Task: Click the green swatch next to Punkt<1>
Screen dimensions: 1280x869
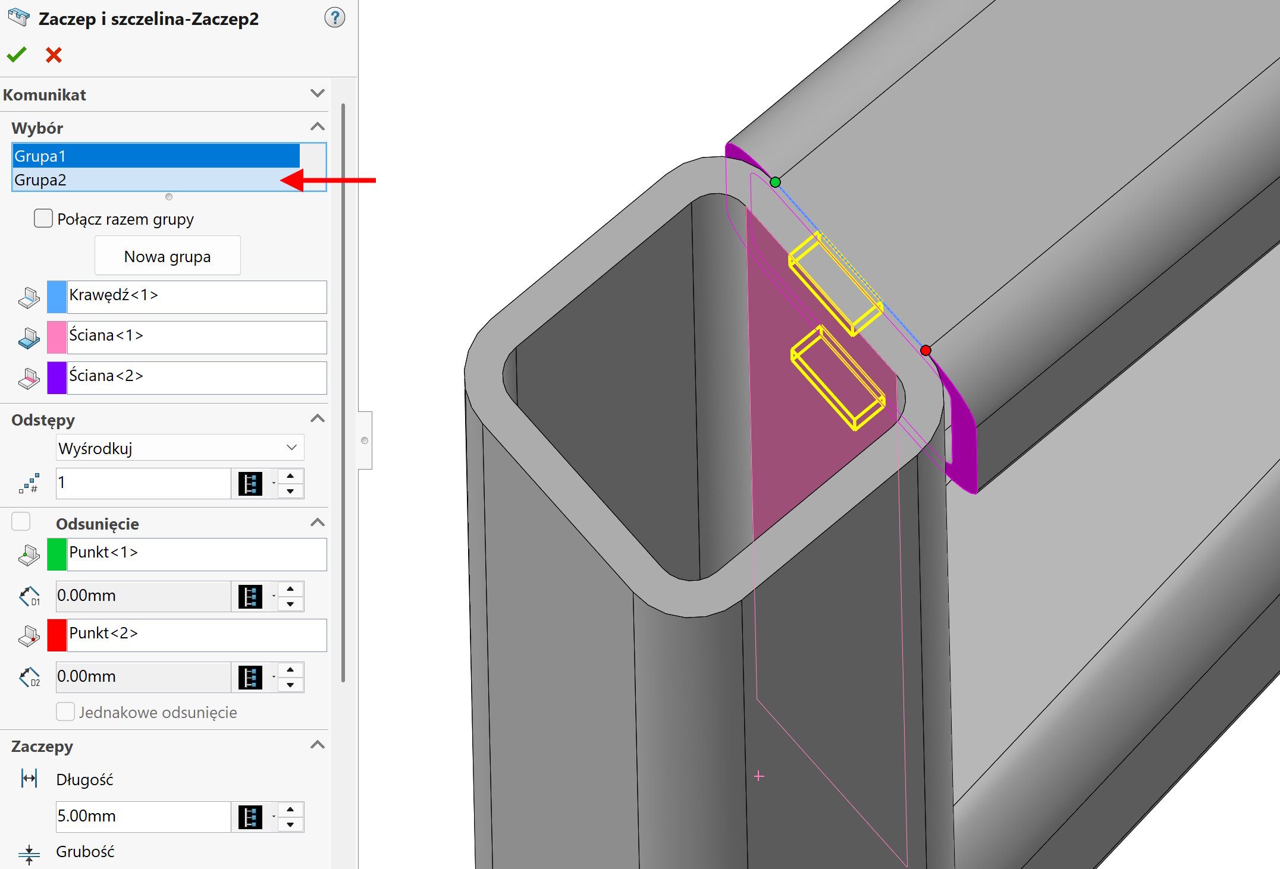Action: [x=57, y=555]
